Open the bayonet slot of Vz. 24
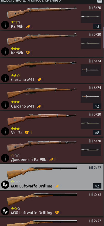The image size is (104, 226). tap(91, 123)
